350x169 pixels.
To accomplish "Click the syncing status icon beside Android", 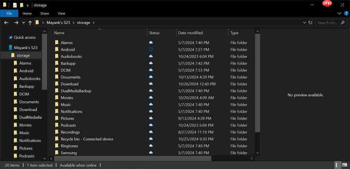I will [151, 50].
